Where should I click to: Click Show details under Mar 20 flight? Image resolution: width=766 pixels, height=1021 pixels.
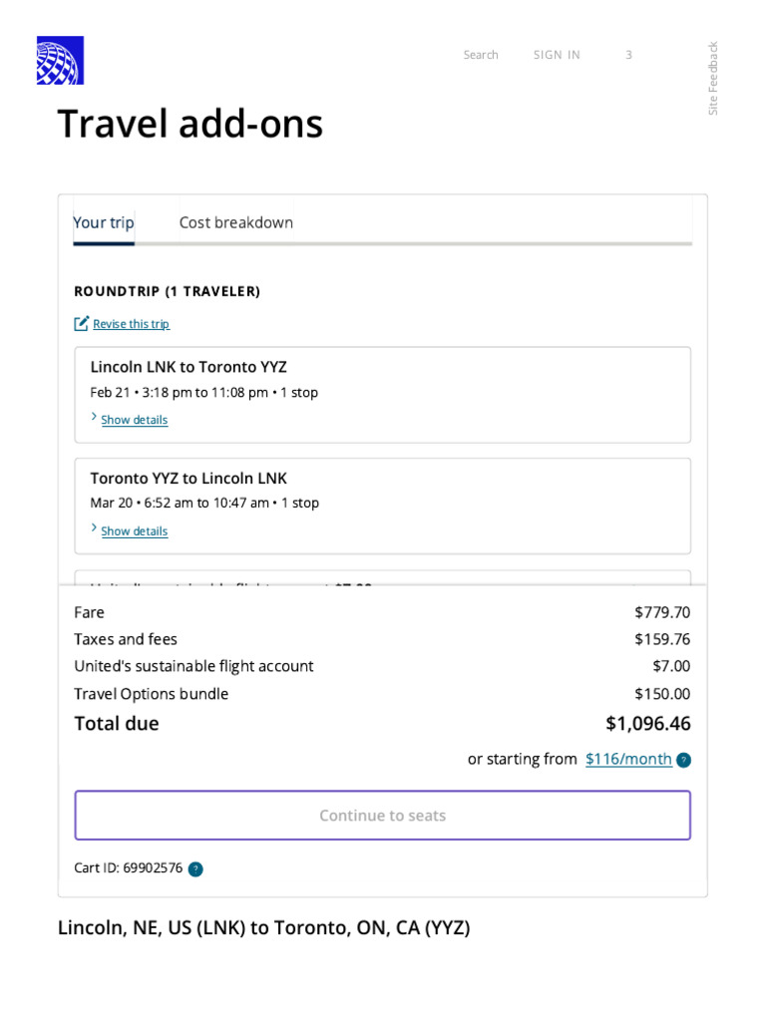135,531
